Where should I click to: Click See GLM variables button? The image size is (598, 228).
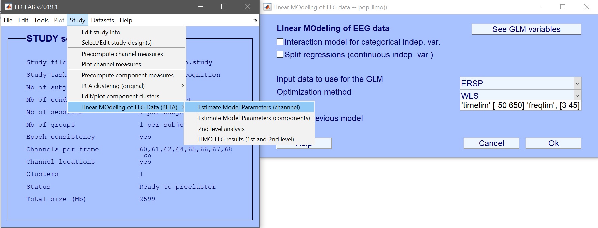(526, 29)
